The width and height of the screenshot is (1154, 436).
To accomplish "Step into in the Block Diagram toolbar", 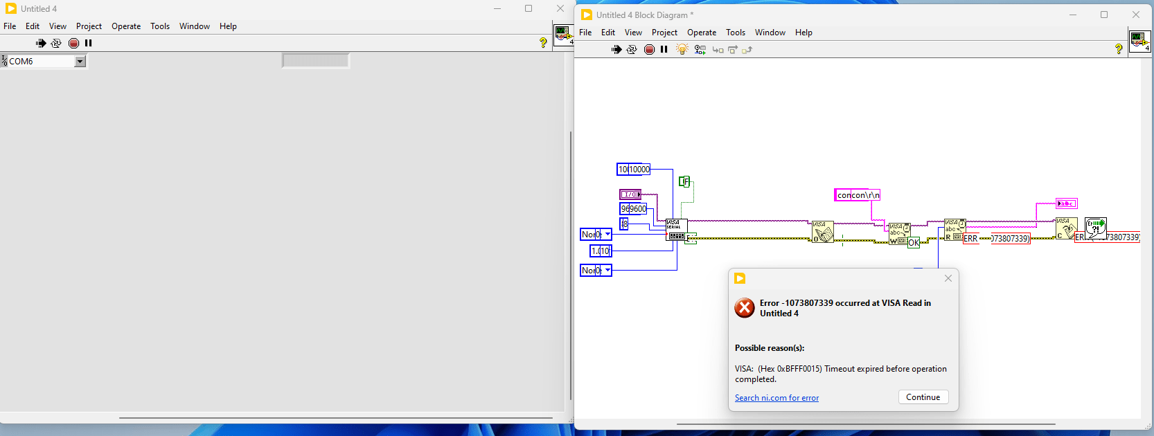I will (718, 50).
